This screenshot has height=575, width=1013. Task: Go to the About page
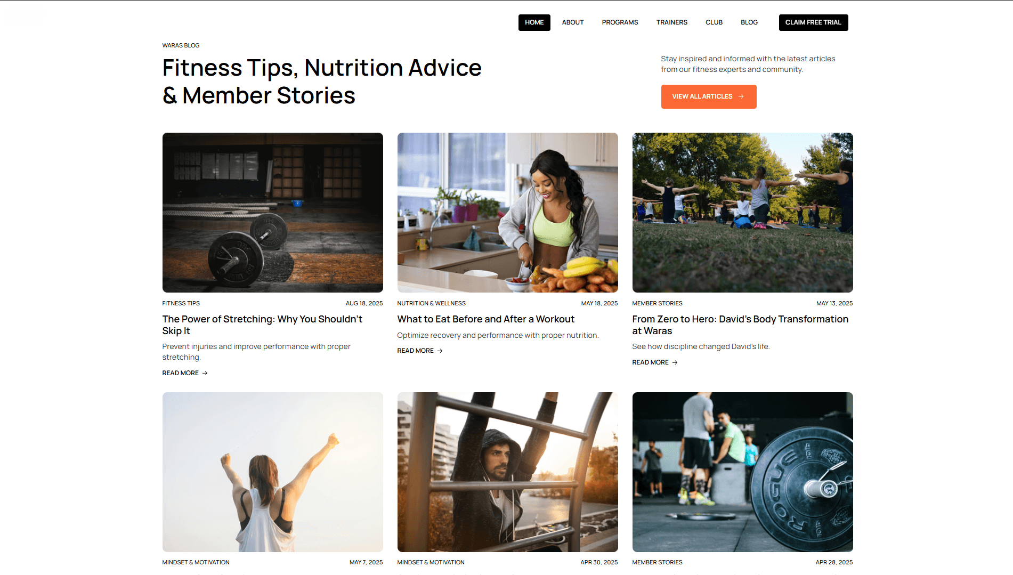573,22
